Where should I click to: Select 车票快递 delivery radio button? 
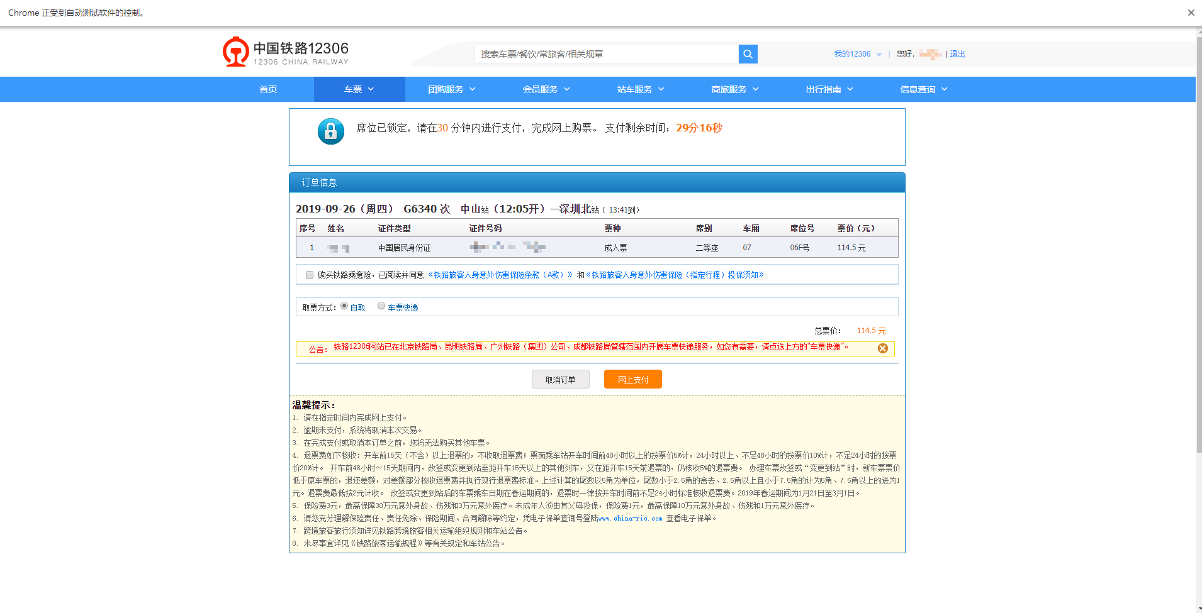[x=381, y=306]
